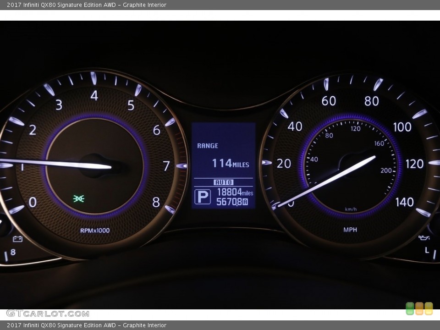Click the green headlight indicator icon
This screenshot has height=330, width=440.
pyautogui.click(x=79, y=198)
